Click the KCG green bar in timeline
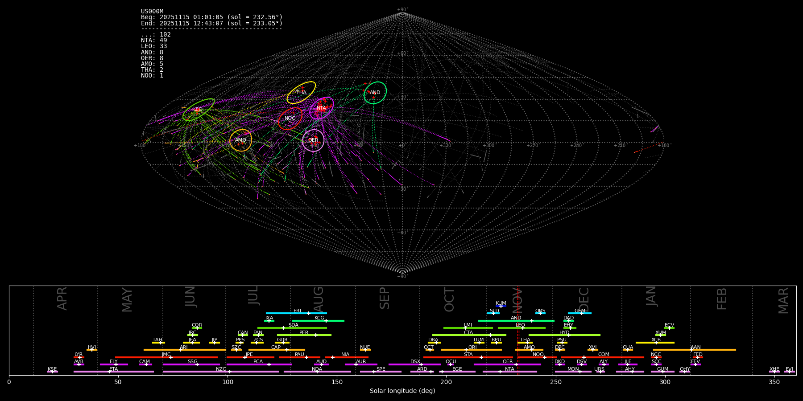 [318, 321]
